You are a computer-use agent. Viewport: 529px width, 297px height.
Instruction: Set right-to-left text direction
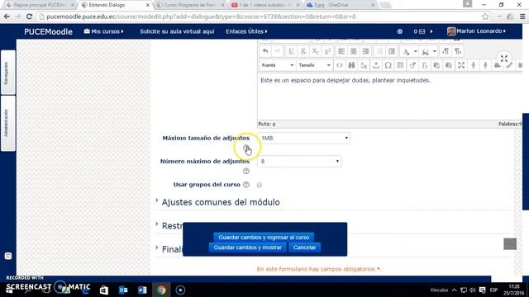pos(458,51)
